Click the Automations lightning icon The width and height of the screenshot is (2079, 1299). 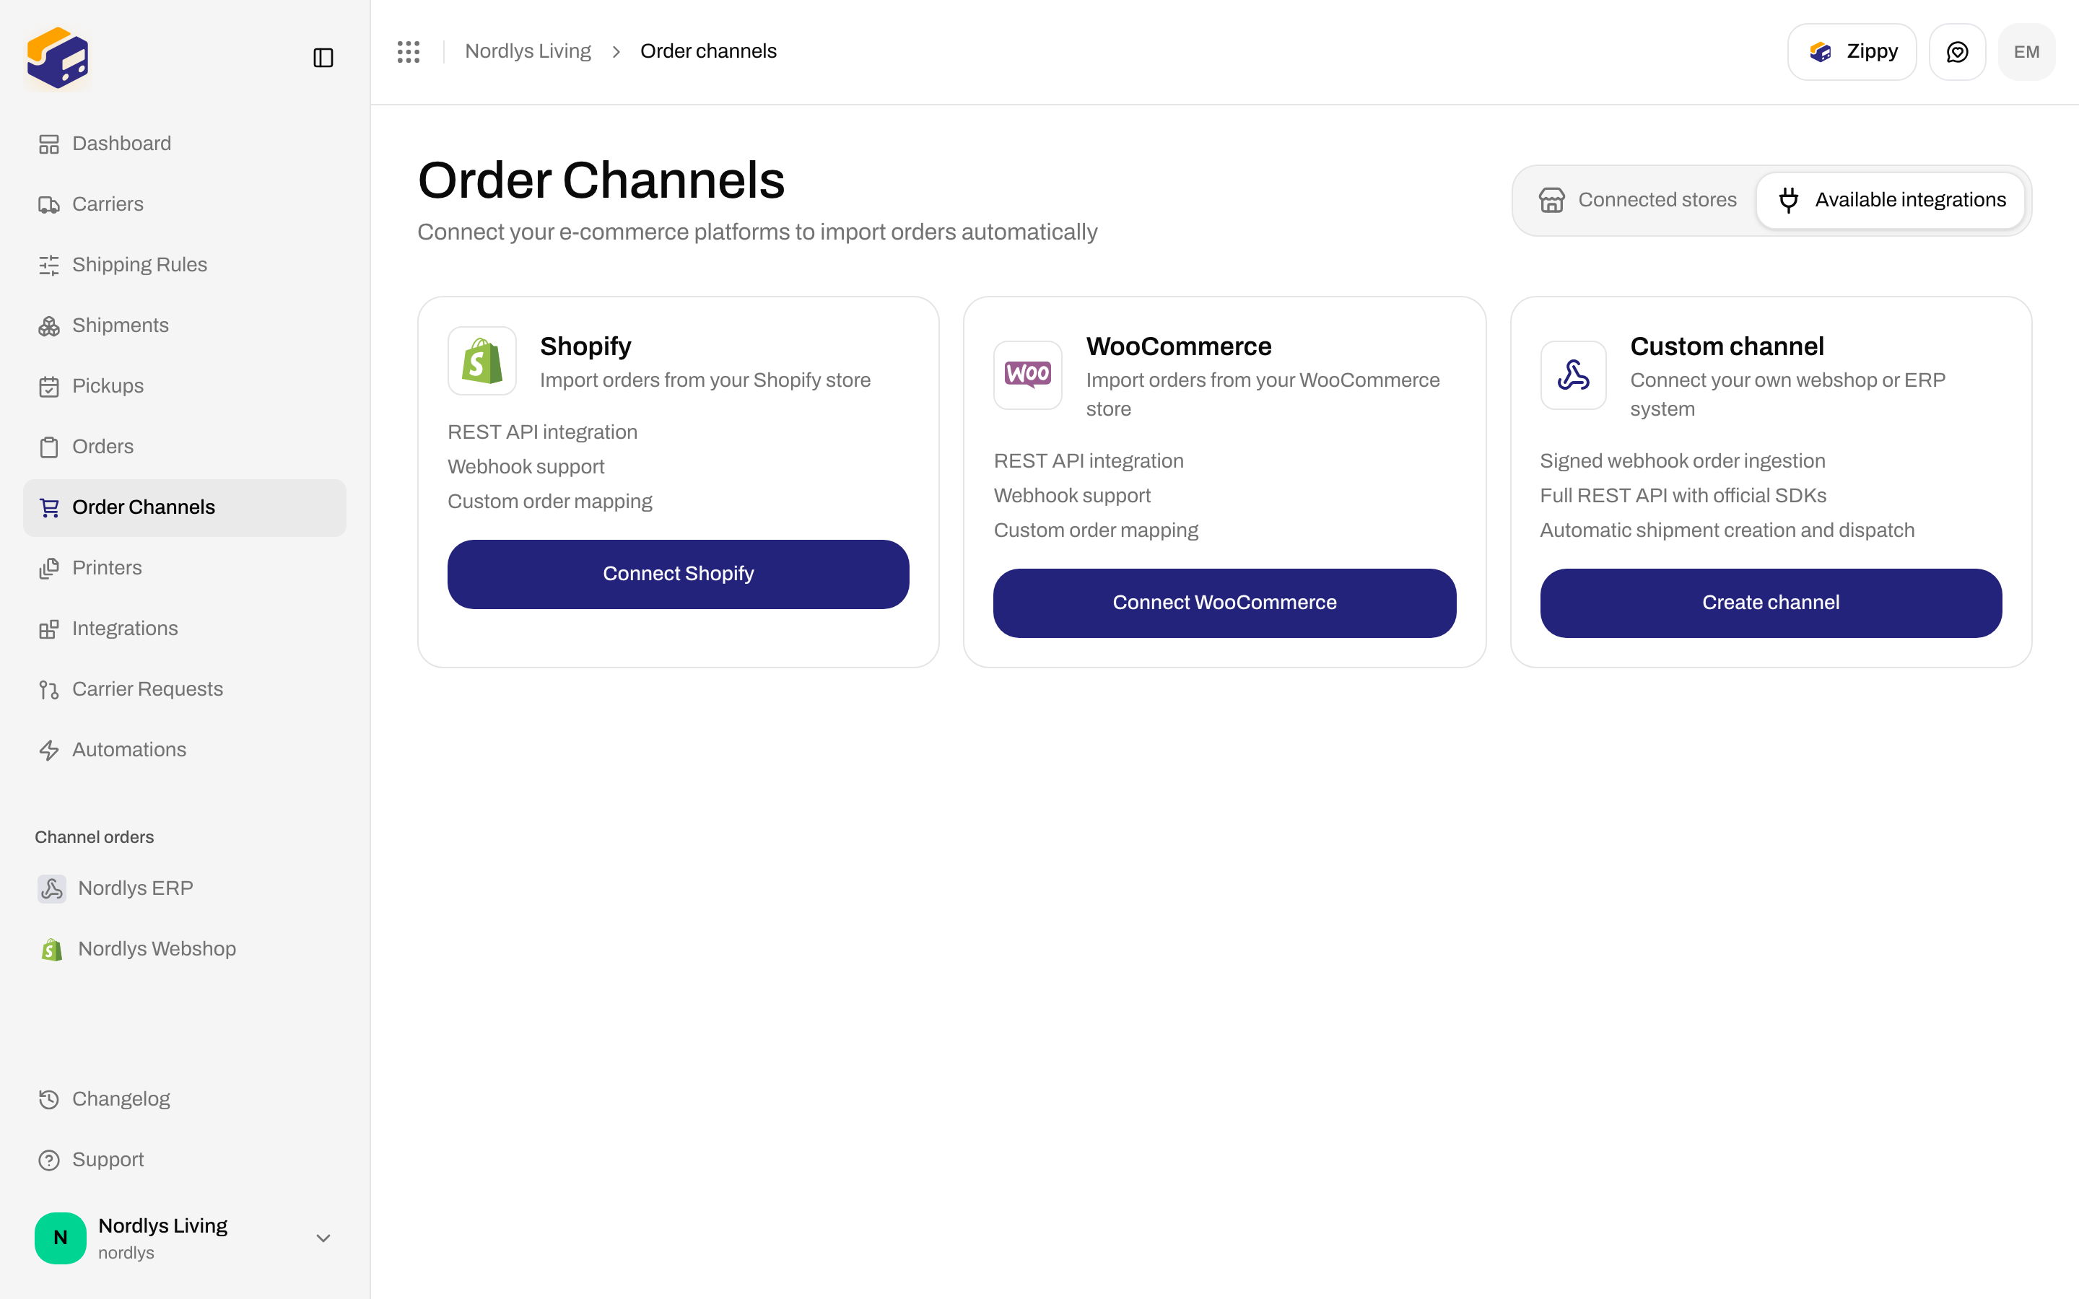(x=49, y=750)
